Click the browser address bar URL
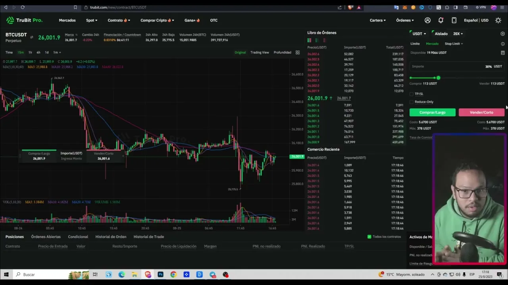 tap(118, 7)
